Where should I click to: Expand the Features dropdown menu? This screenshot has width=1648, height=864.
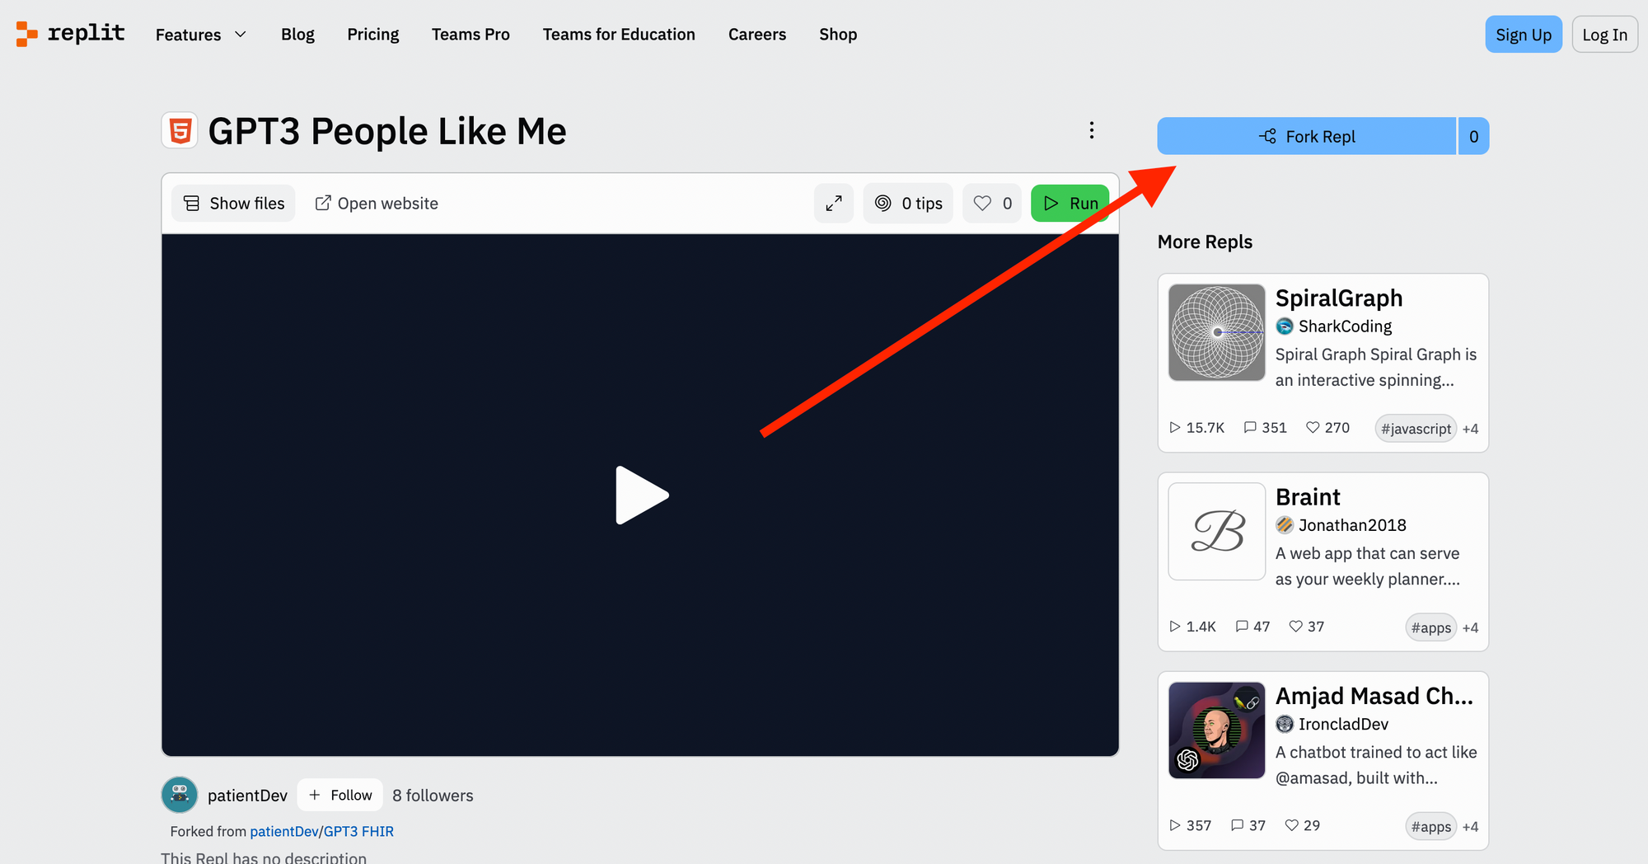[201, 35]
